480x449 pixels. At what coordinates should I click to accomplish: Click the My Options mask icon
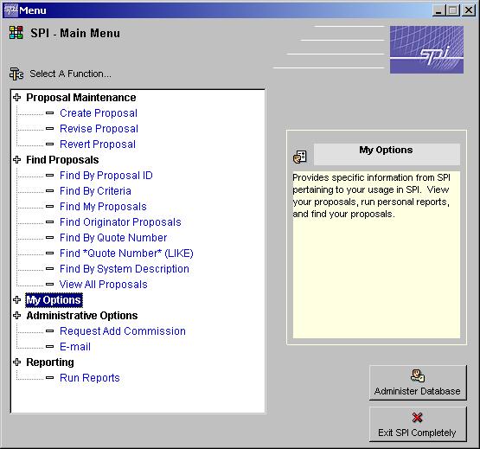pyautogui.click(x=300, y=157)
